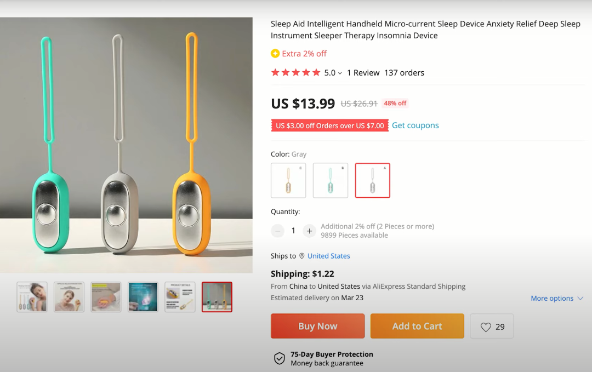Choose the gray color variant
Viewport: 592px width, 372px height.
373,180
